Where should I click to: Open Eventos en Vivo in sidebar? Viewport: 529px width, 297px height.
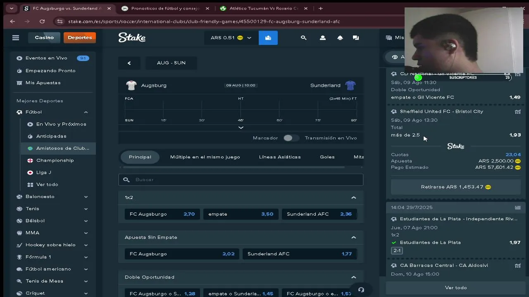click(x=52, y=58)
